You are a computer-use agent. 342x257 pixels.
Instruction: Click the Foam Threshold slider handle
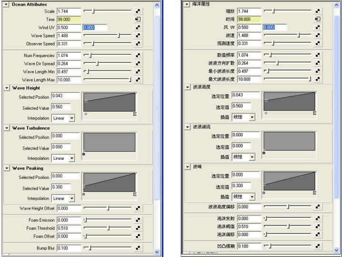pyautogui.click(x=108, y=228)
